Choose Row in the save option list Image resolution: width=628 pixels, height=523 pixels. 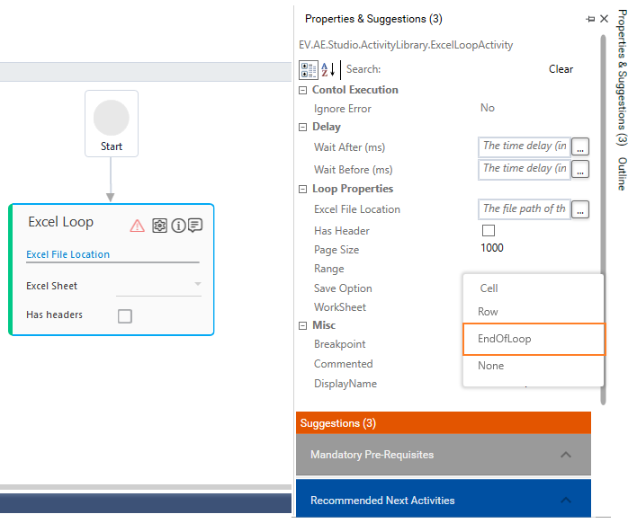pyautogui.click(x=488, y=312)
